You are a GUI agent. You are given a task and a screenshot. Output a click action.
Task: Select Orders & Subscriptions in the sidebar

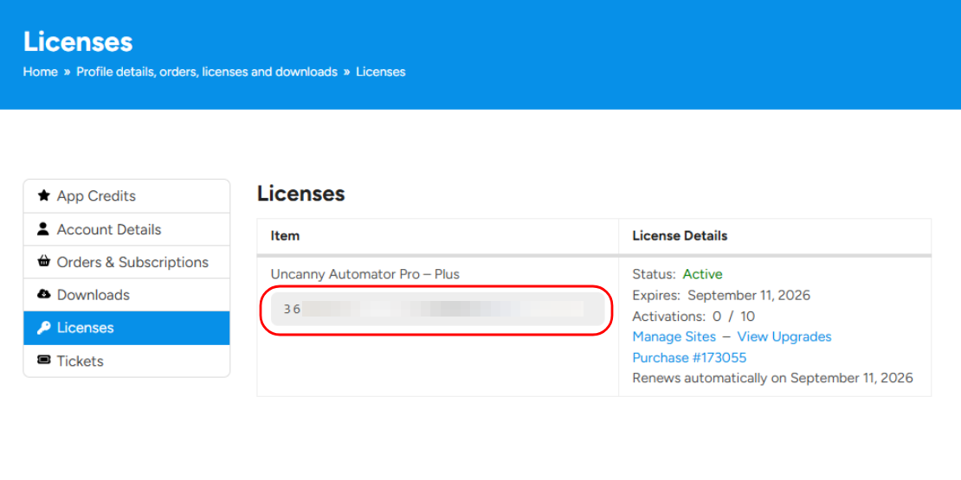coord(132,262)
